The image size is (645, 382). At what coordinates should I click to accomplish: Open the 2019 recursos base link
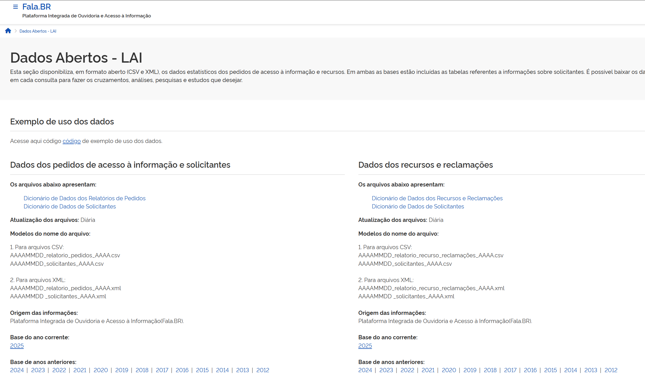tap(470, 370)
